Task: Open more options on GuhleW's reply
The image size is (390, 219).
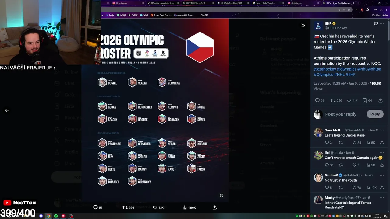Action: tap(382, 175)
